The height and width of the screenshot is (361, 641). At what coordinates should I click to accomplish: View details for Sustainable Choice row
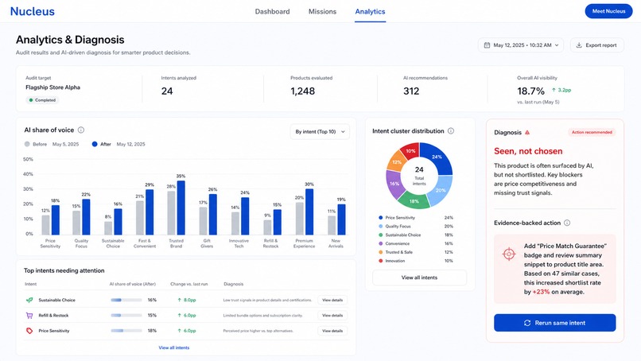pyautogui.click(x=332, y=300)
